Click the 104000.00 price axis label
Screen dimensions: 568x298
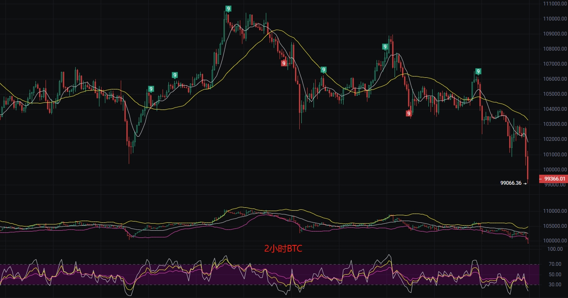click(x=555, y=109)
